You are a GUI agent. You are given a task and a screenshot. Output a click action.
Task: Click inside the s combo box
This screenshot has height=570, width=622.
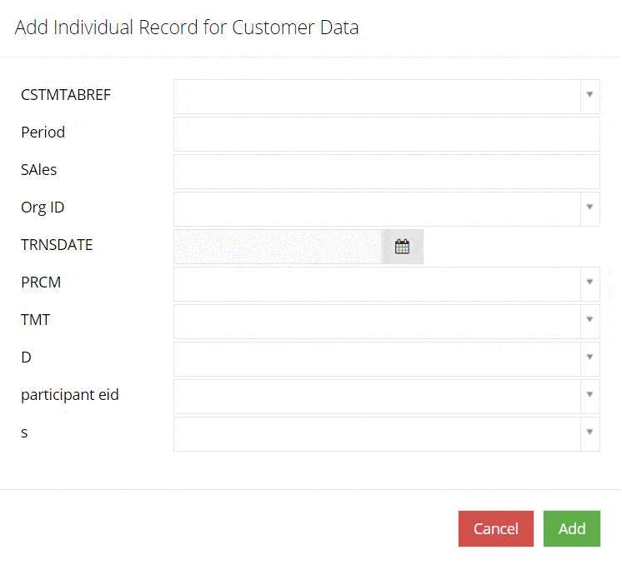[x=377, y=434]
